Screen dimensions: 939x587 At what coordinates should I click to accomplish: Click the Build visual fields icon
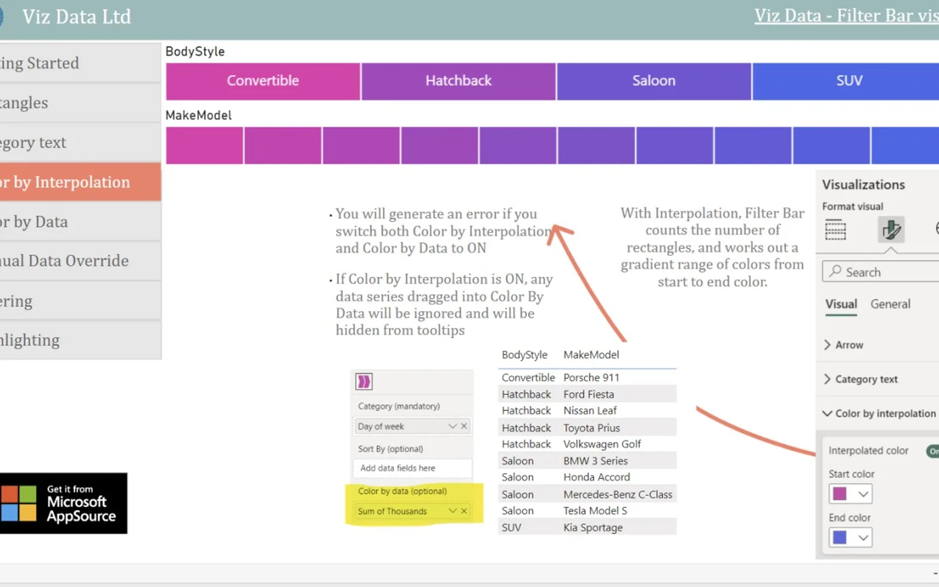coord(835,230)
